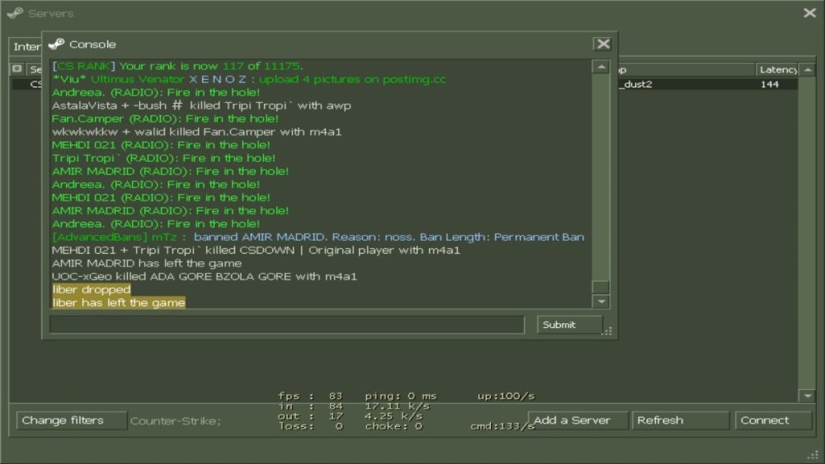Image resolution: width=825 pixels, height=464 pixels.
Task: Close the Servers window
Action: pyautogui.click(x=810, y=12)
